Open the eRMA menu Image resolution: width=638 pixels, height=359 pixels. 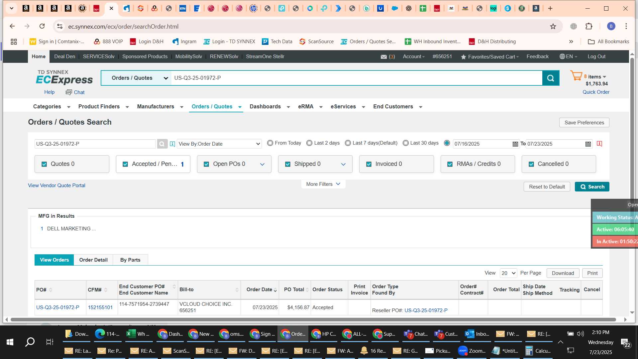click(x=310, y=107)
